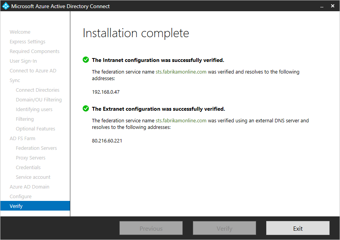
Task: Open sts.fabrikamonline.com link under Extranet
Action: (x=181, y=120)
